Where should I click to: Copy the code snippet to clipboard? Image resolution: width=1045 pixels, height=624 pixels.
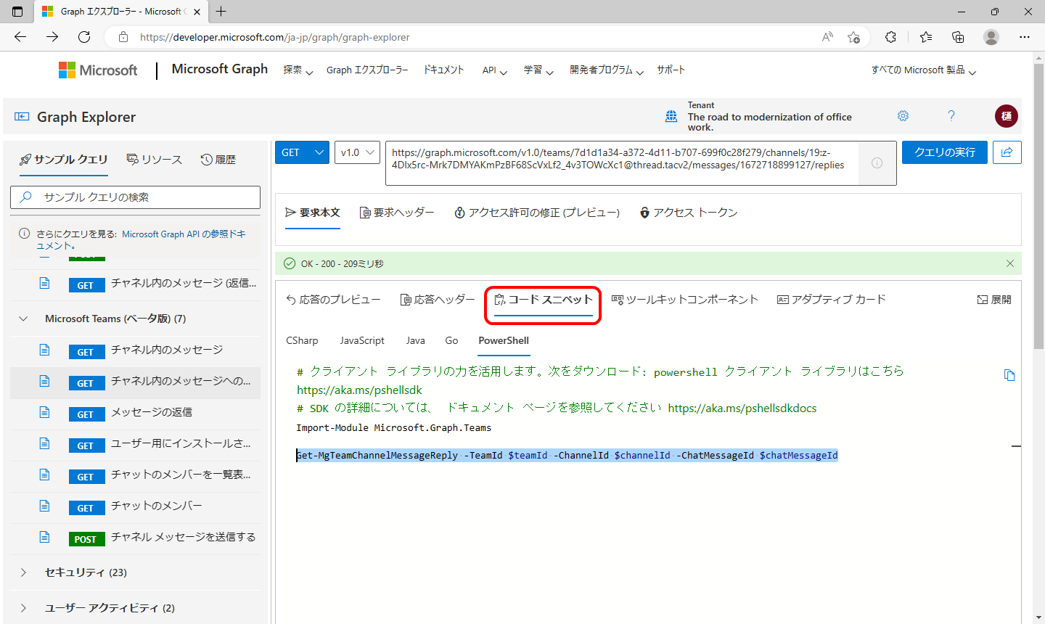coord(1009,375)
